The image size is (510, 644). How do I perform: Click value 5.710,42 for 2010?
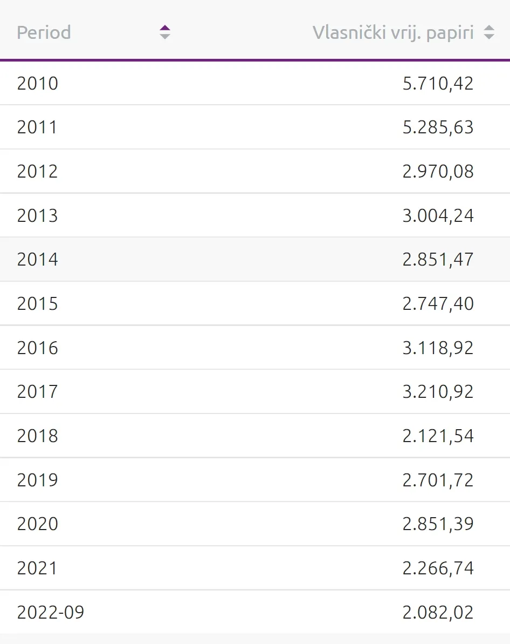click(x=438, y=83)
